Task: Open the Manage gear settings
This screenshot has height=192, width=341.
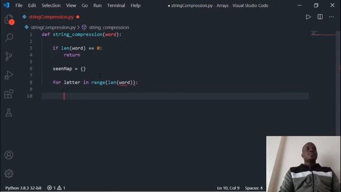Action: [x=9, y=173]
